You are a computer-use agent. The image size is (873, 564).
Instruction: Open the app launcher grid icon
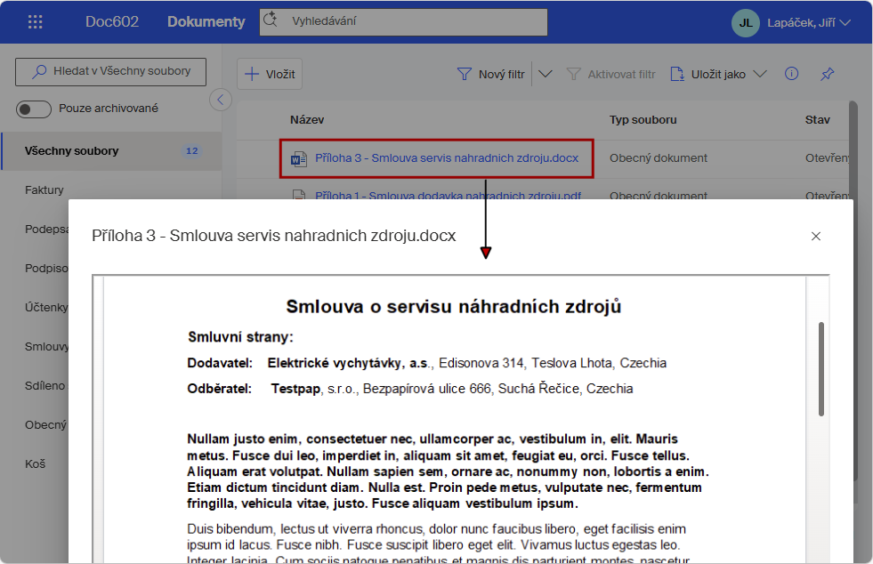(x=35, y=21)
